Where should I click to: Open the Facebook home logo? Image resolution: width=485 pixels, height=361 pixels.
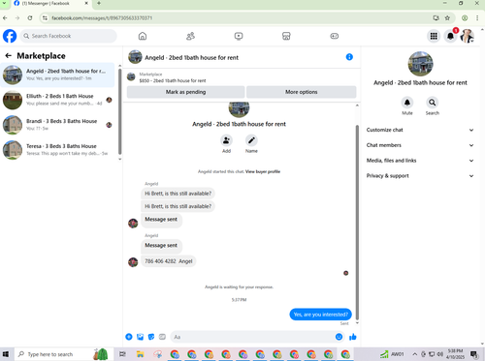click(x=10, y=36)
